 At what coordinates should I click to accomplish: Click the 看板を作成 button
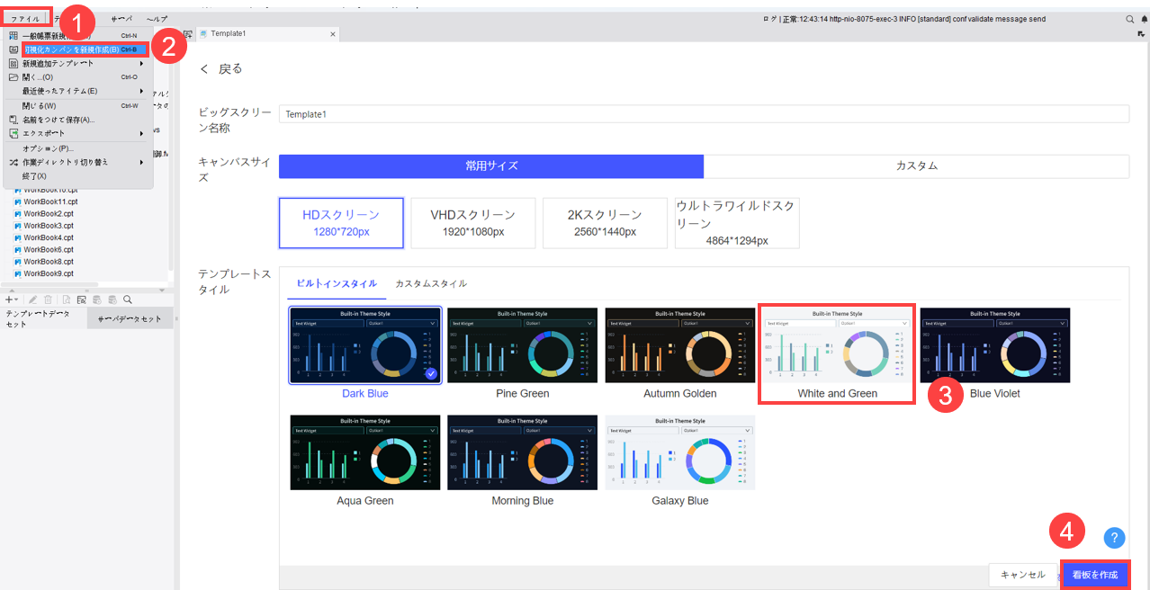1095,575
